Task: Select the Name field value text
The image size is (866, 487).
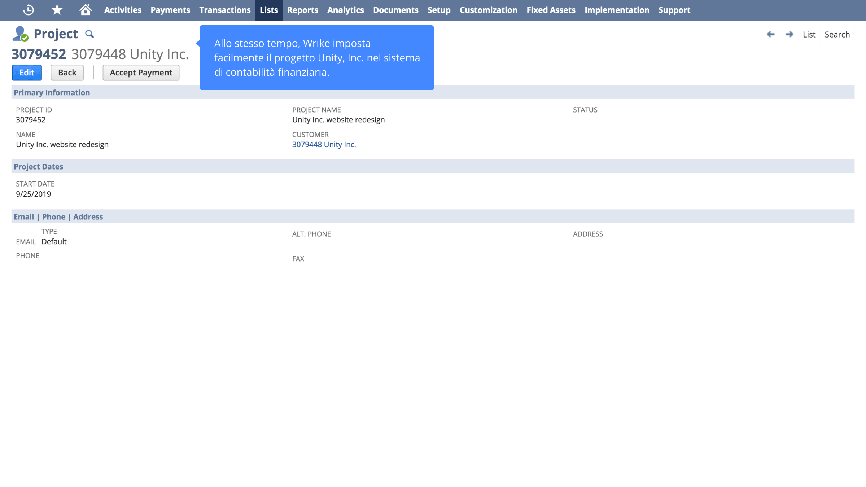Action: pos(62,144)
